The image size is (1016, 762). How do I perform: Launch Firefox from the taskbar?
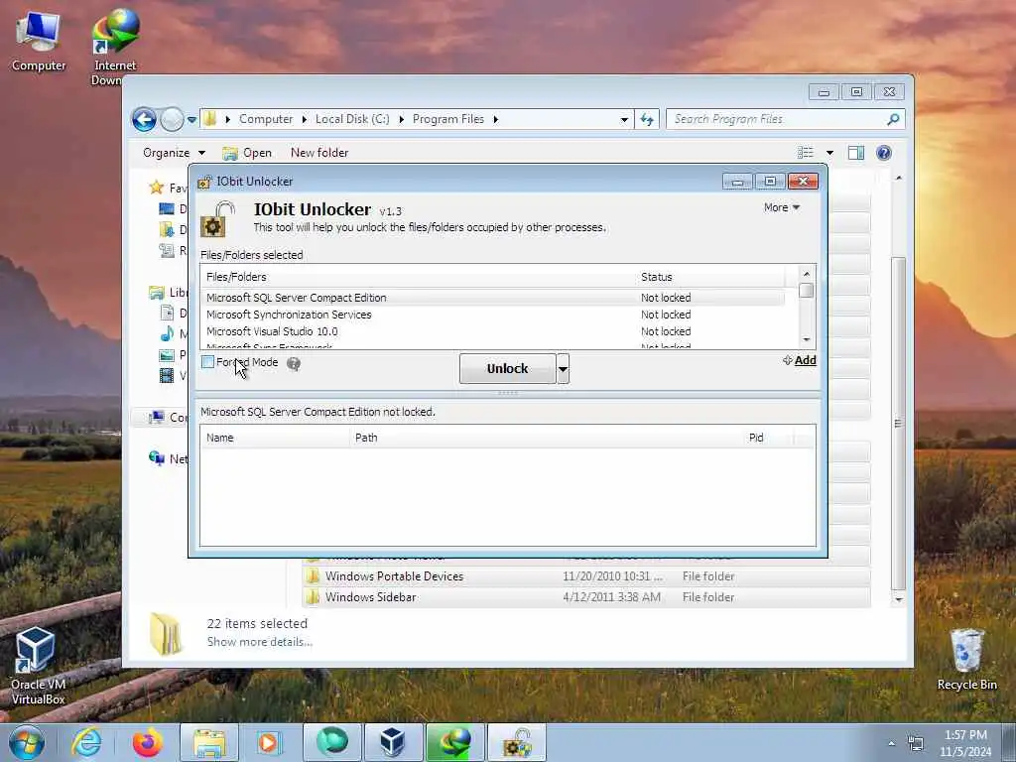(148, 743)
